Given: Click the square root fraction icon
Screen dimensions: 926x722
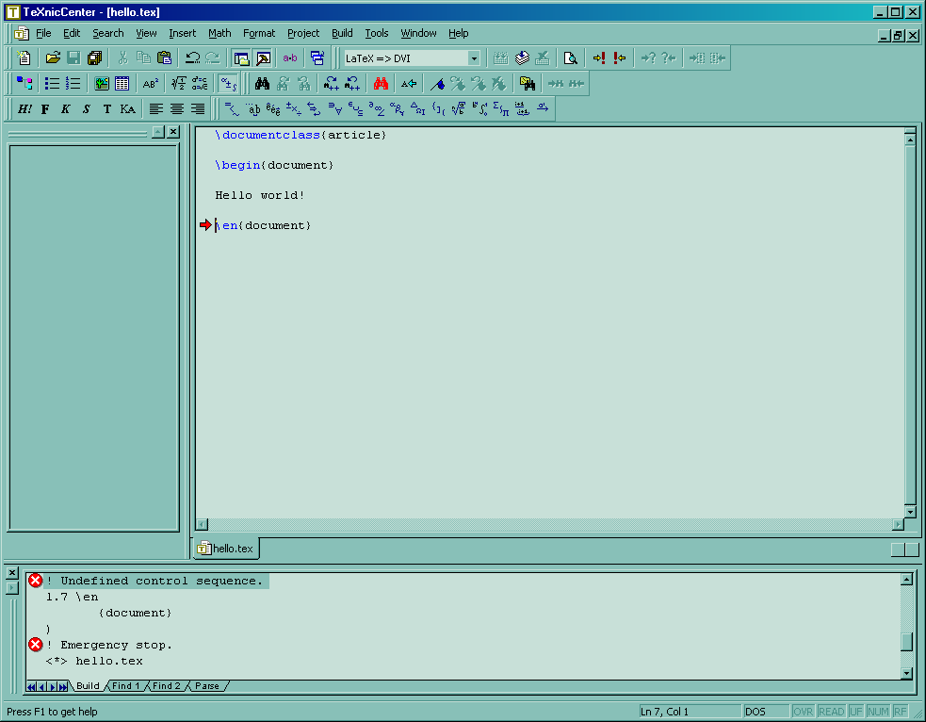Looking at the screenshot, I should [179, 83].
